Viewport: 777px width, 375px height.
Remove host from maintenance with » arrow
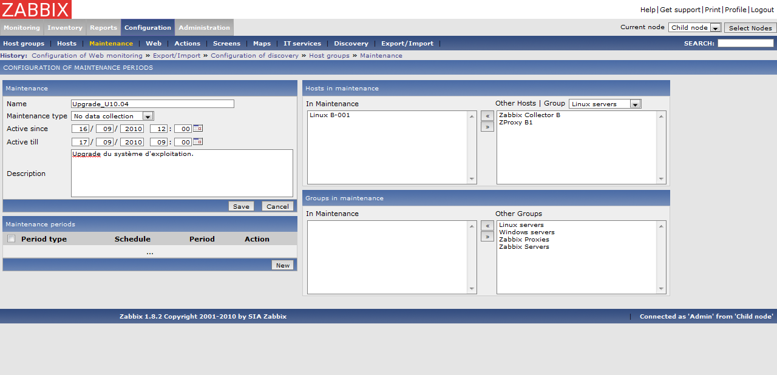[x=487, y=127]
